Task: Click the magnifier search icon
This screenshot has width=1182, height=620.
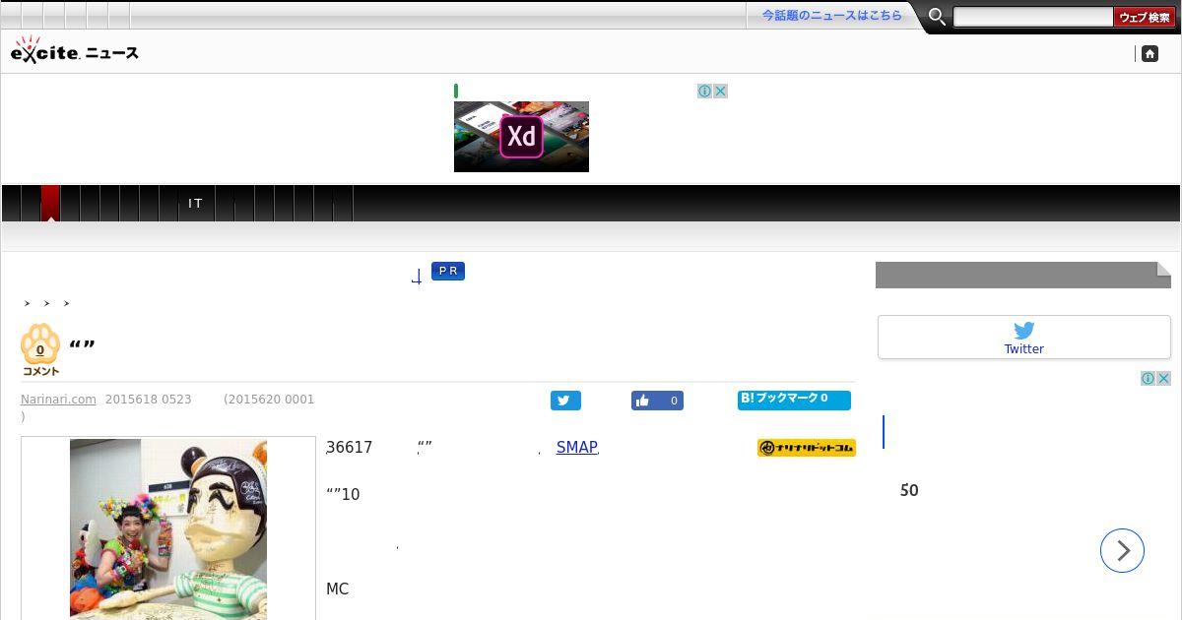Action: pos(937,17)
